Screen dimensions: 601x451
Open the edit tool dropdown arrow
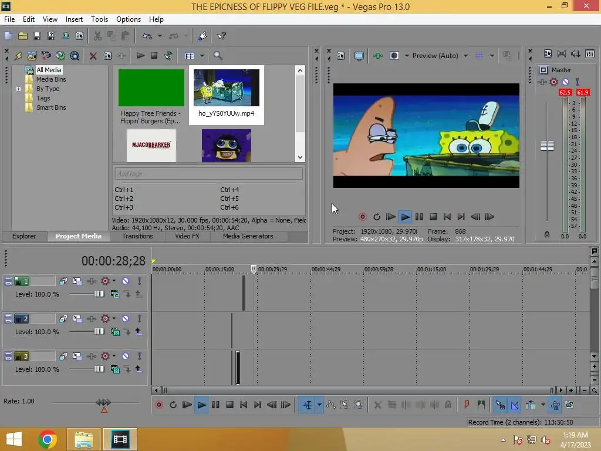[x=319, y=405]
